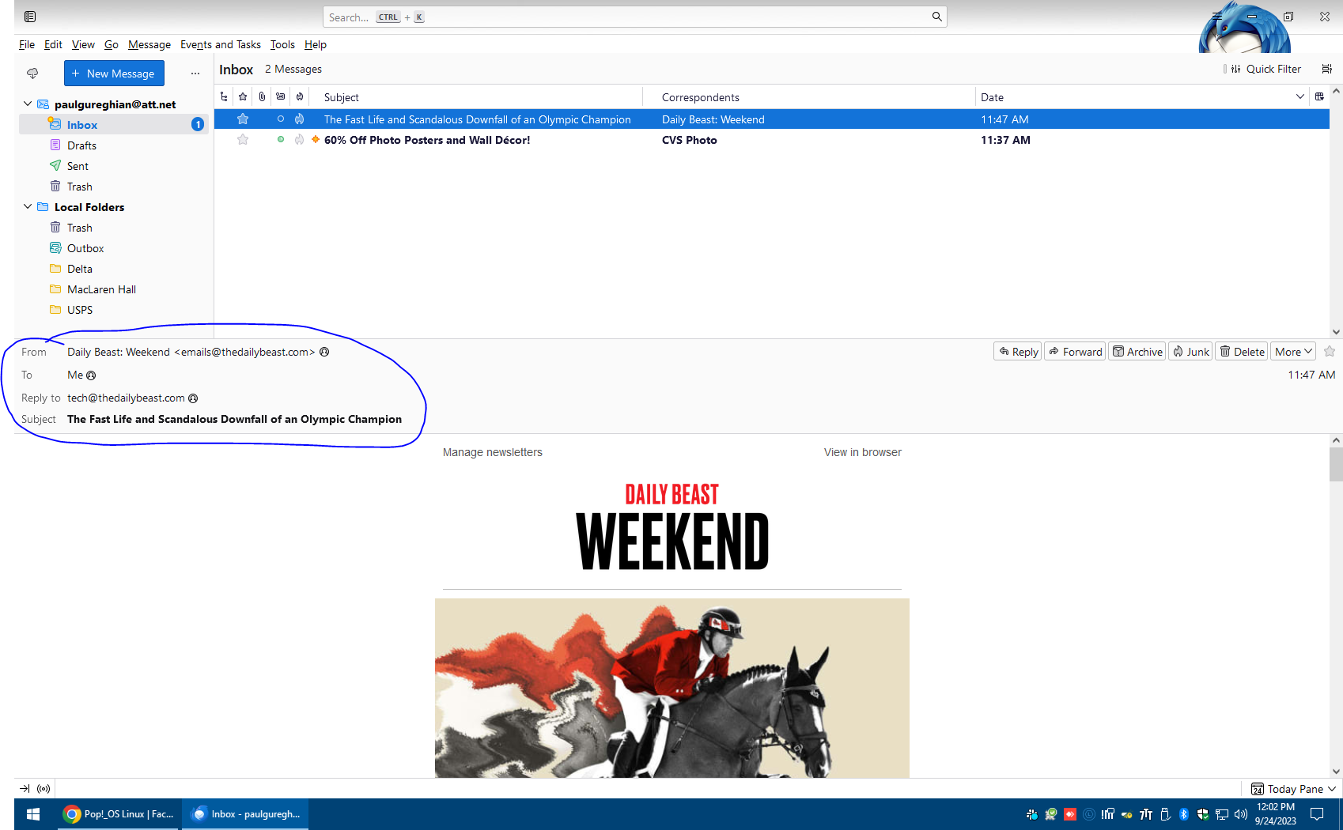
Task: Open folder pane options ellipsis
Action: tap(195, 74)
